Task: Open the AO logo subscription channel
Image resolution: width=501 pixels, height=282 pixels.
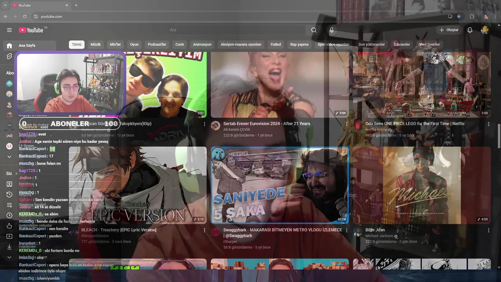Action: (x=9, y=136)
